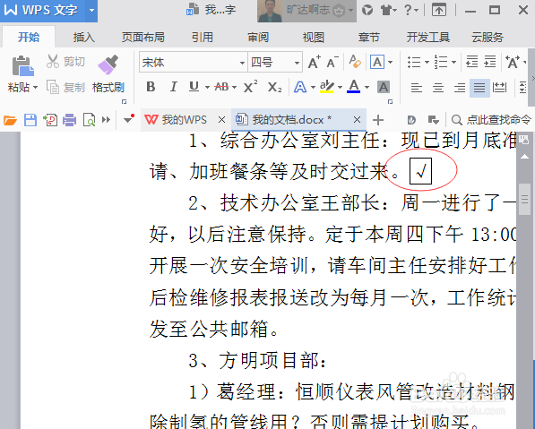Click the vertical scrollbar thumb

tap(525, 199)
